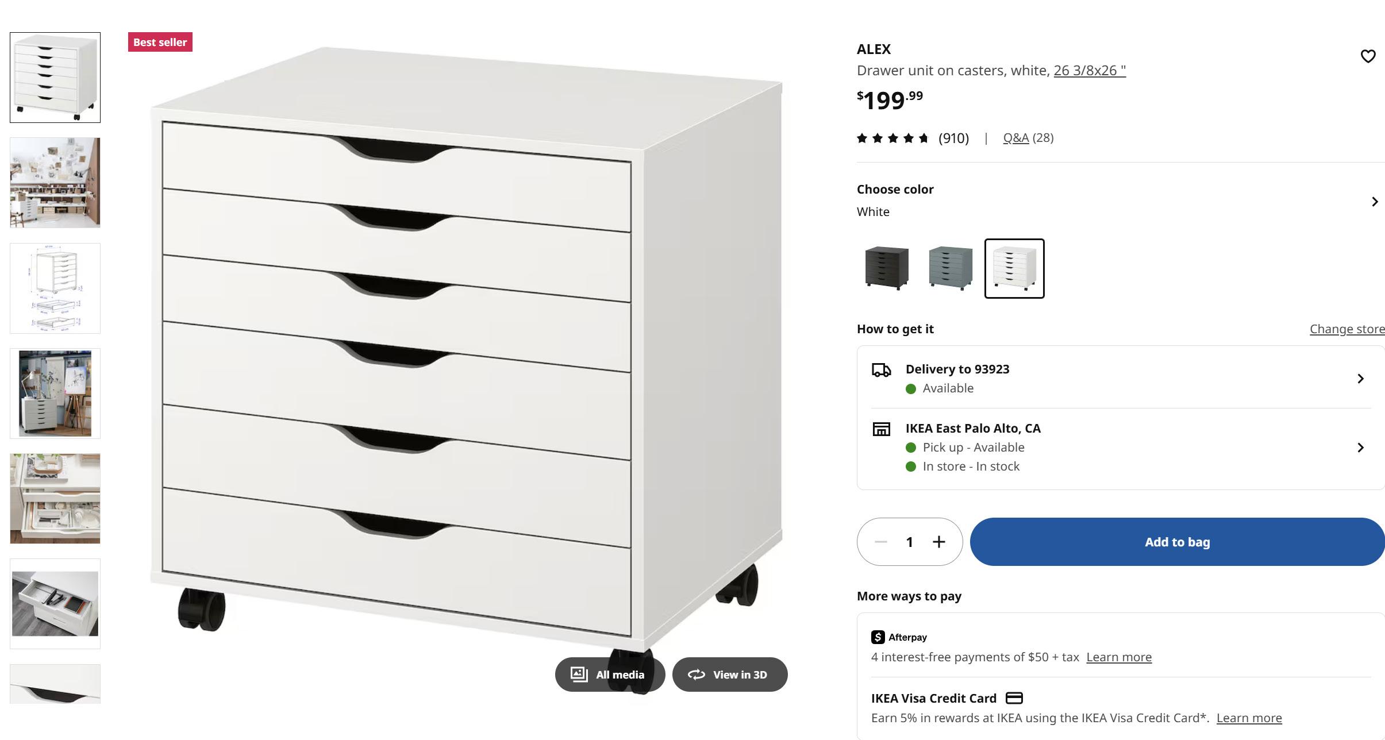Open the Change store link

[x=1347, y=329]
